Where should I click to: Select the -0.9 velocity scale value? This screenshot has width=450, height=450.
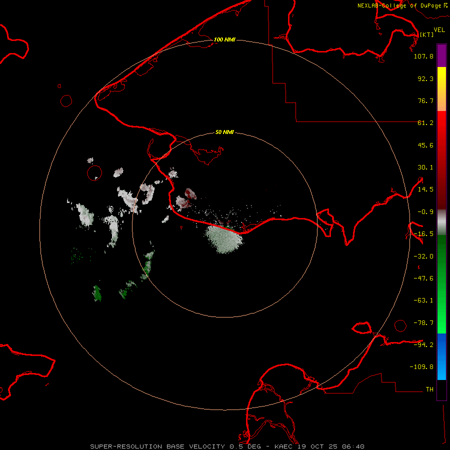click(x=425, y=212)
